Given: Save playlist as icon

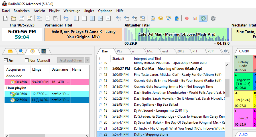Looking at the screenshot, I should tap(29, 19).
